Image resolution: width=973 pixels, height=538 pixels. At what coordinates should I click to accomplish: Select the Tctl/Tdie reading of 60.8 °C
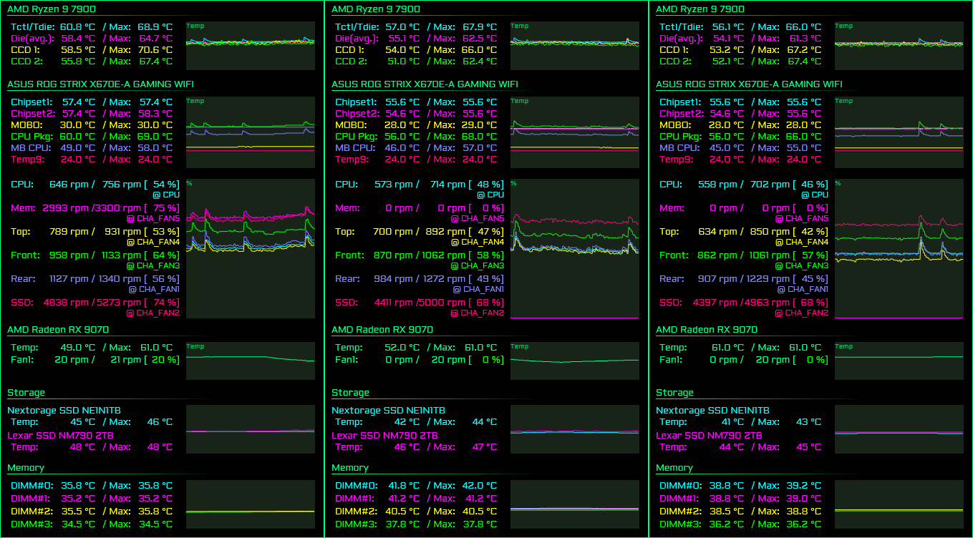78,27
